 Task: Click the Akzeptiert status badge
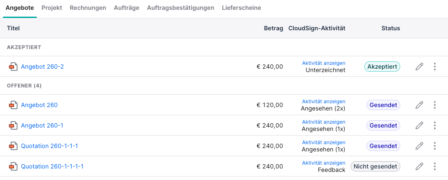(382, 67)
